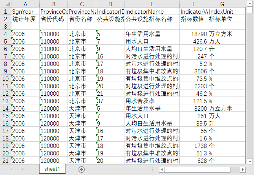The image size is (254, 175).
Task: Select row 1 header
Action: [5, 11]
